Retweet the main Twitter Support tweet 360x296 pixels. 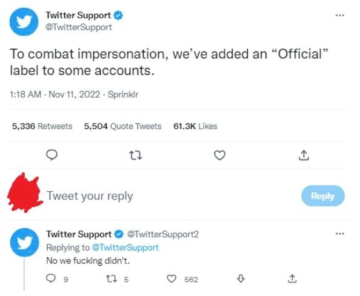click(x=136, y=155)
